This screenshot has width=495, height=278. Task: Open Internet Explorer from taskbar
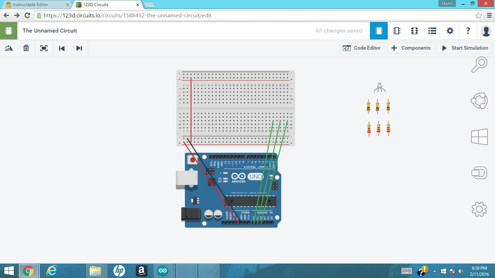[52, 271]
